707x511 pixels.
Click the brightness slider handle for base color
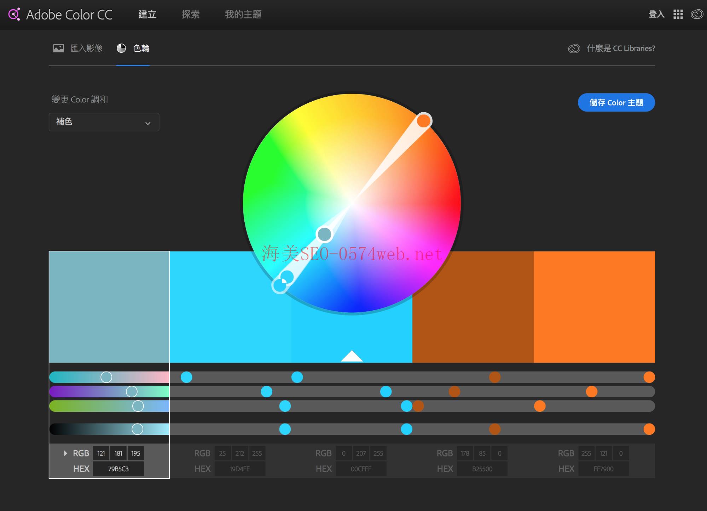pos(137,429)
